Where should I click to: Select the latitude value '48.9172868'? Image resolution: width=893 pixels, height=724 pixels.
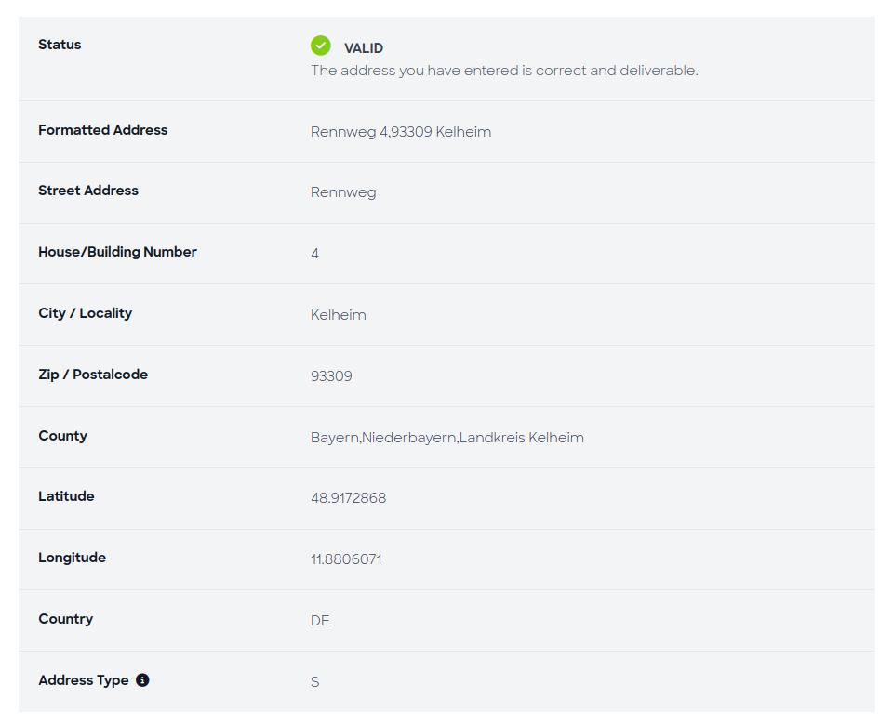[x=348, y=498]
